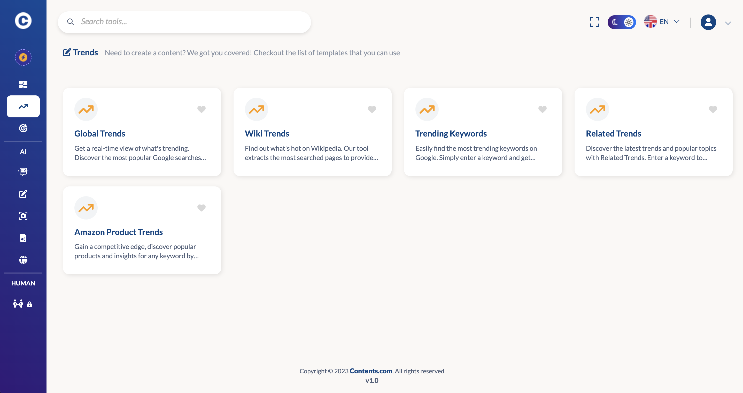
Task: Favorite the Amazon Product Trends card
Action: click(201, 208)
